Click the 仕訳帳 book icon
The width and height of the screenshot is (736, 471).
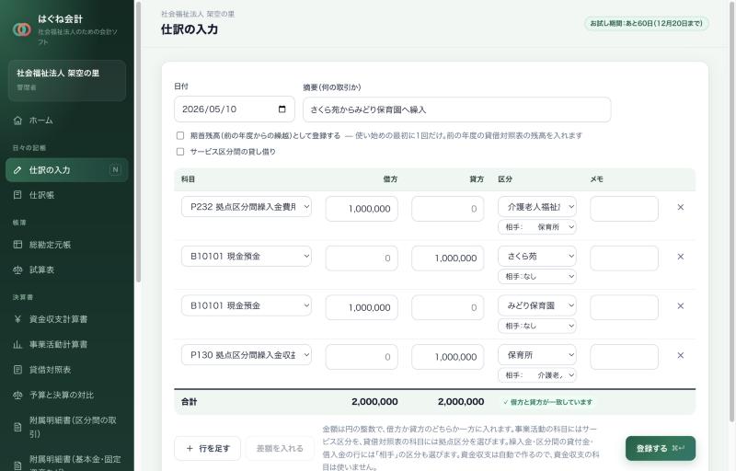[17, 195]
